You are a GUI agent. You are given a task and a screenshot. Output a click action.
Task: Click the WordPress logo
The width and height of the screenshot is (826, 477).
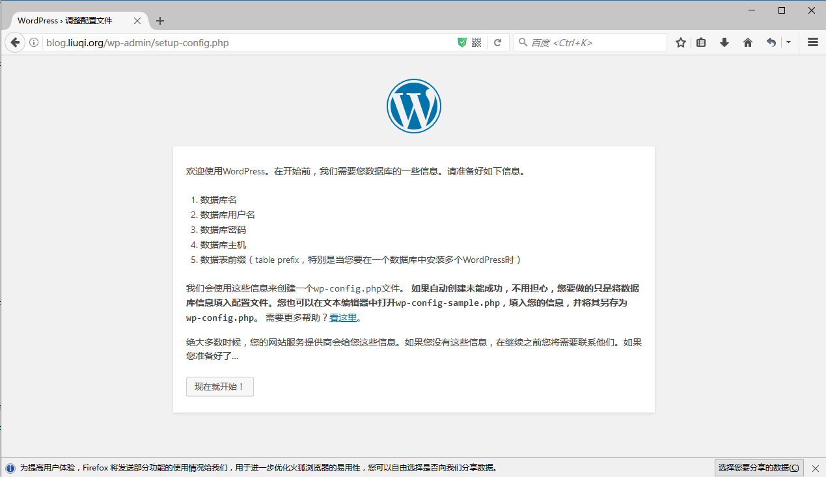pos(414,106)
